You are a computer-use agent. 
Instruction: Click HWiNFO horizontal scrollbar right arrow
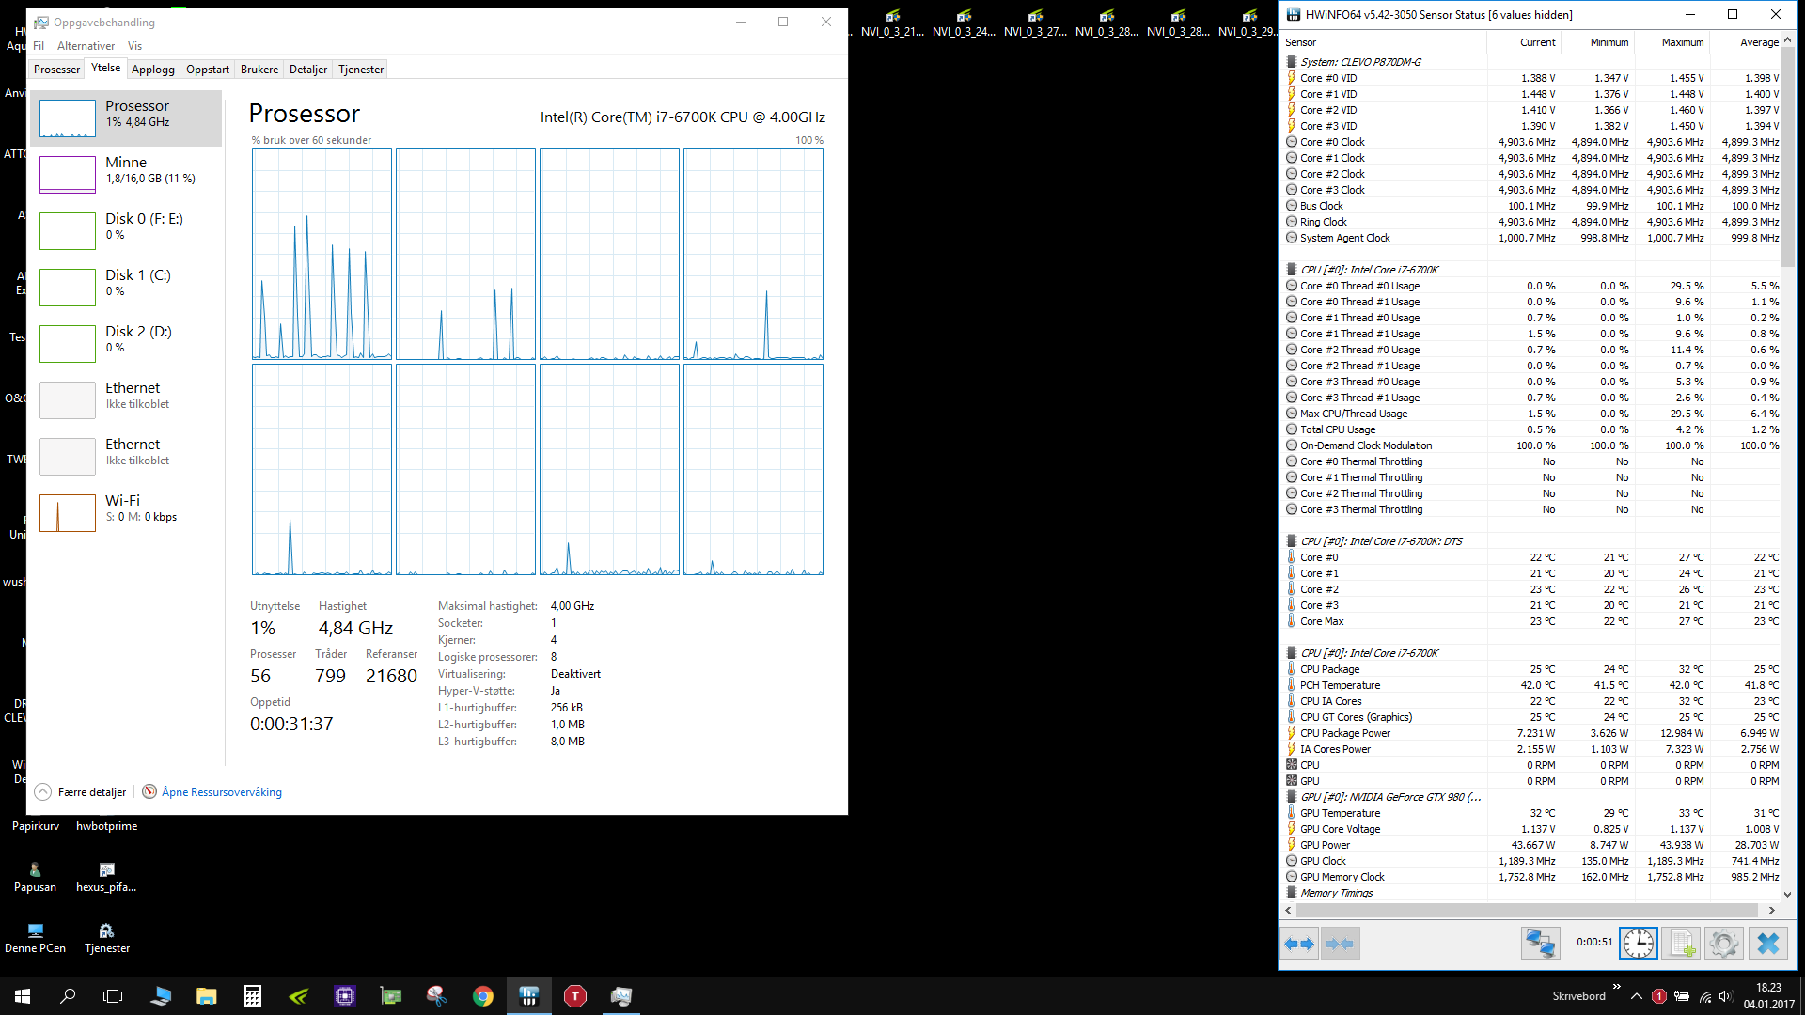1771,910
